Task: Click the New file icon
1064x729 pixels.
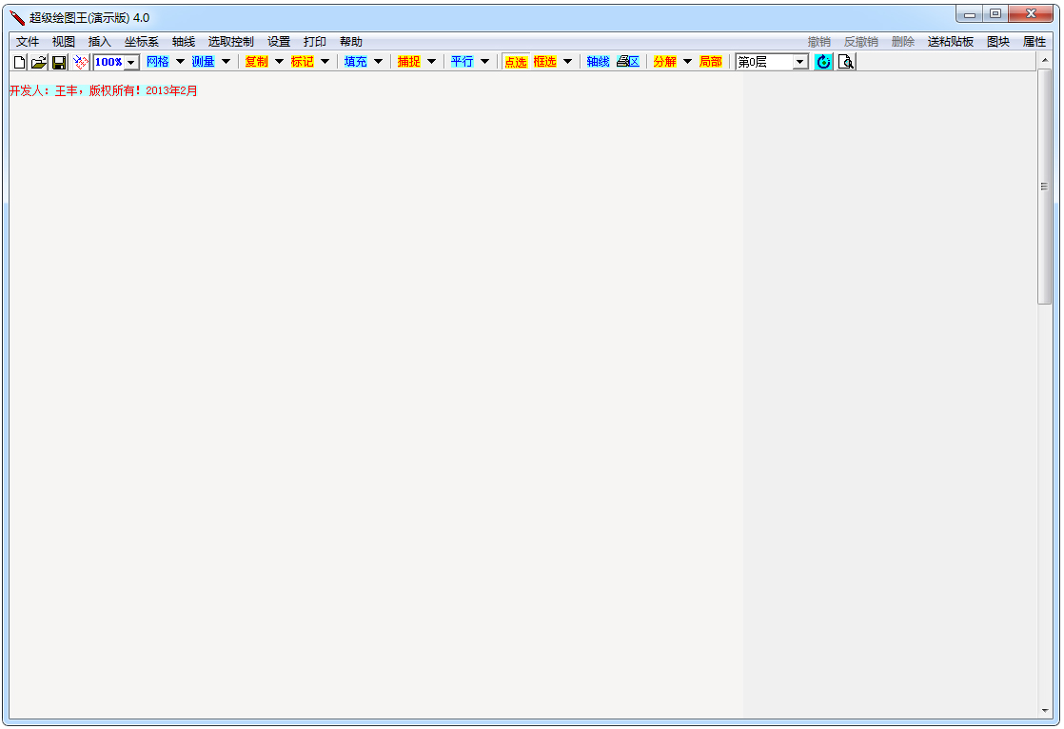Action: point(20,62)
